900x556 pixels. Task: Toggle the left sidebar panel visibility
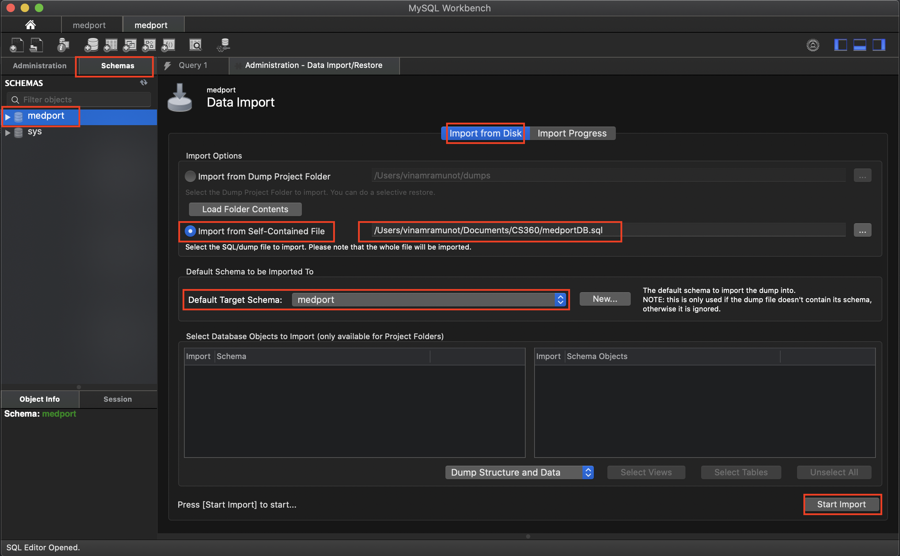(840, 45)
